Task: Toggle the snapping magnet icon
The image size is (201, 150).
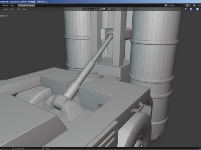Action: point(101,9)
